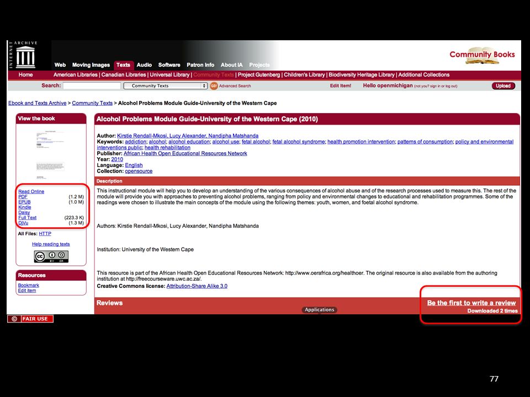Click the Advanced Search link
This screenshot has height=397, width=530.
point(235,86)
